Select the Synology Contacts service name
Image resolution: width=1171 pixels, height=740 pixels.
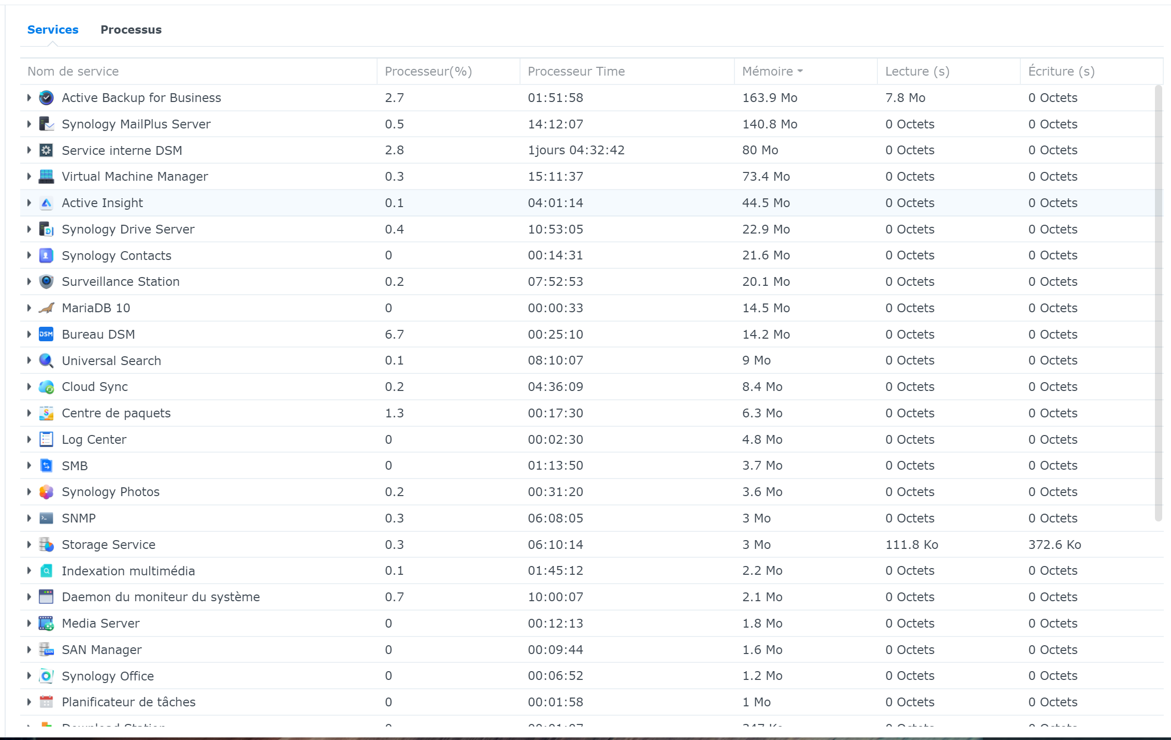click(x=117, y=255)
